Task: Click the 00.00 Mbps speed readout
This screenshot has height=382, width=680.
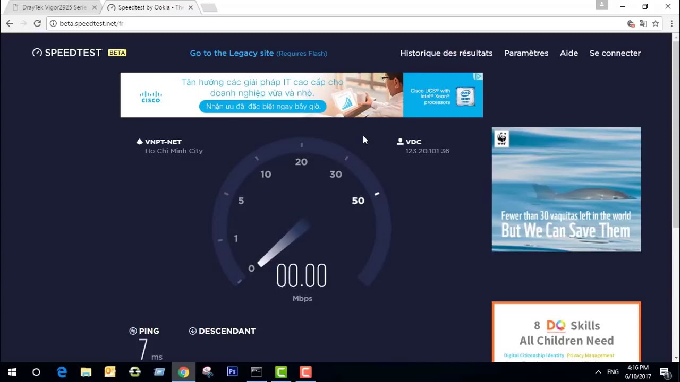Action: [x=302, y=277]
